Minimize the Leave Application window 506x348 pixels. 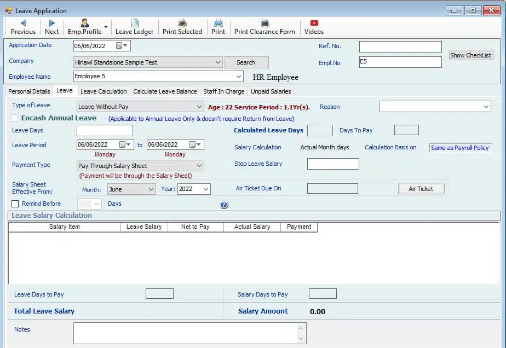point(455,10)
